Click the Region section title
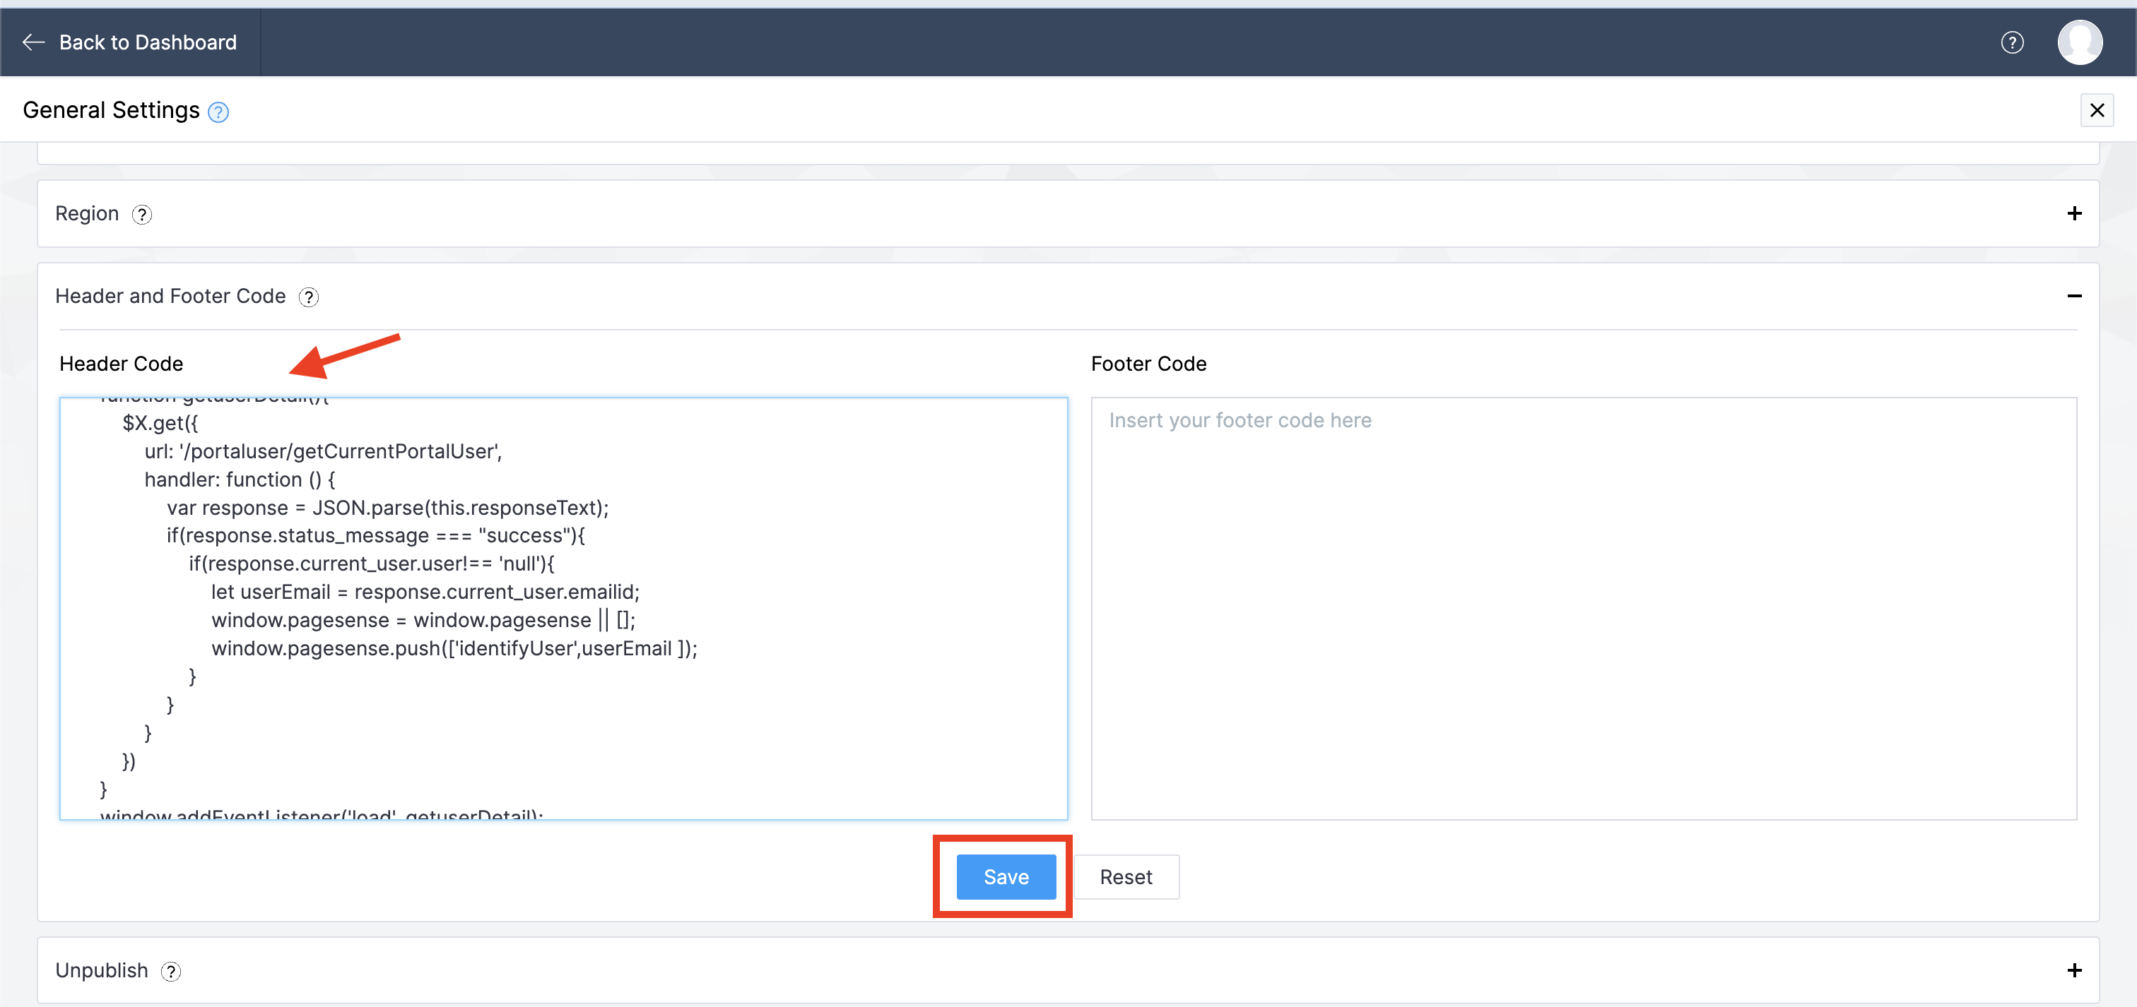Image resolution: width=2137 pixels, height=1007 pixels. 87,214
